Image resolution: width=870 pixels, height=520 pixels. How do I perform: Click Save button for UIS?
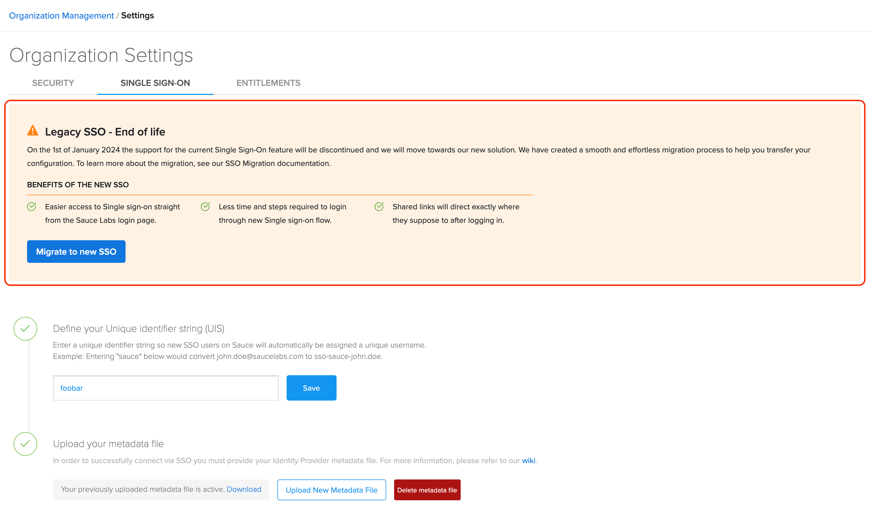pos(311,388)
